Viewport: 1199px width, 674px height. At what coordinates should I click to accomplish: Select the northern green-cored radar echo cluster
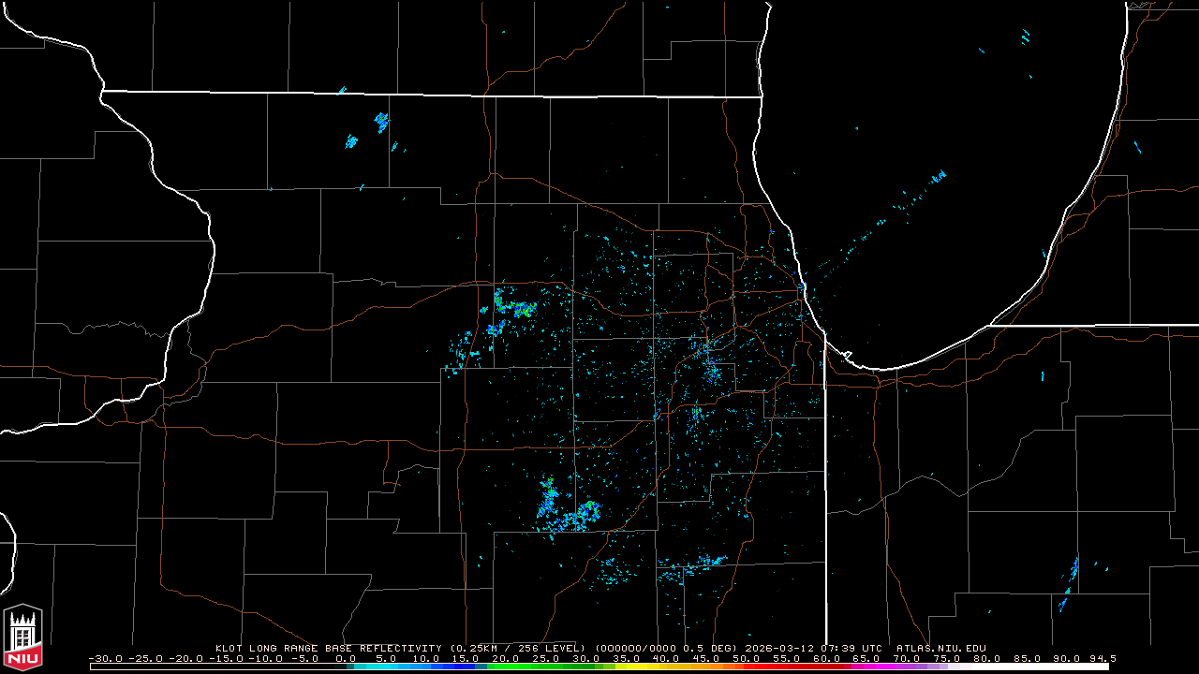515,307
